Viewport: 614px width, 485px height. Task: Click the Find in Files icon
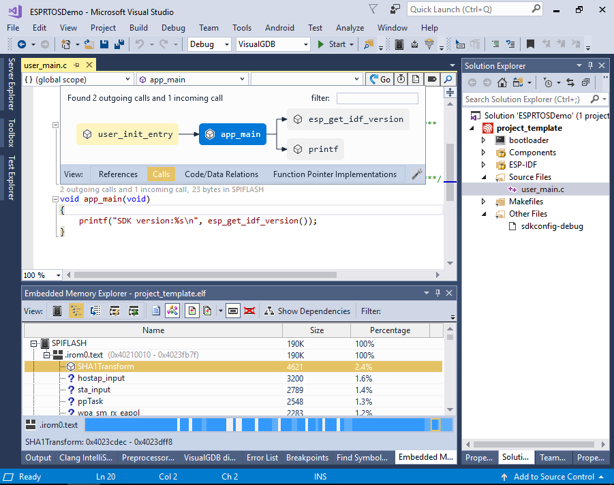coord(369,44)
